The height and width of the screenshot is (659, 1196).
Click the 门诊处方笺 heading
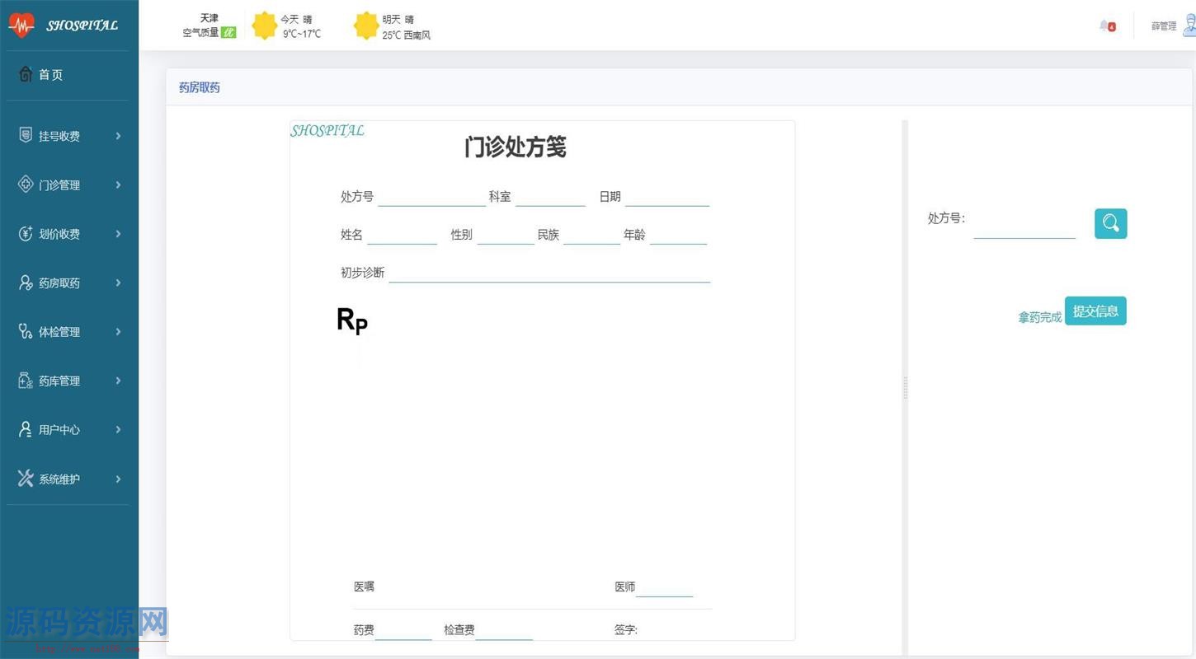[x=516, y=147]
